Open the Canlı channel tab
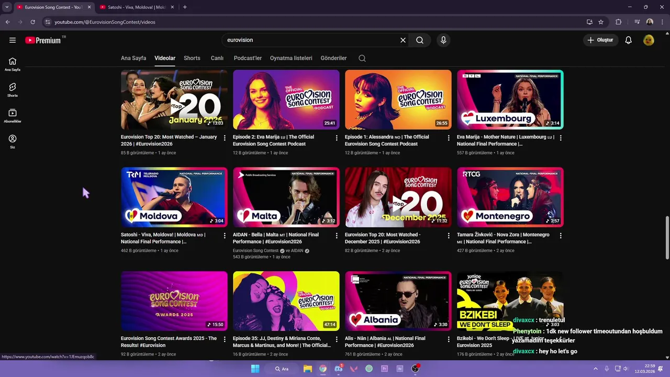The height and width of the screenshot is (377, 670). [217, 58]
